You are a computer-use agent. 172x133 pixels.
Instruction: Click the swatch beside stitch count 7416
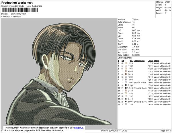[126, 99]
